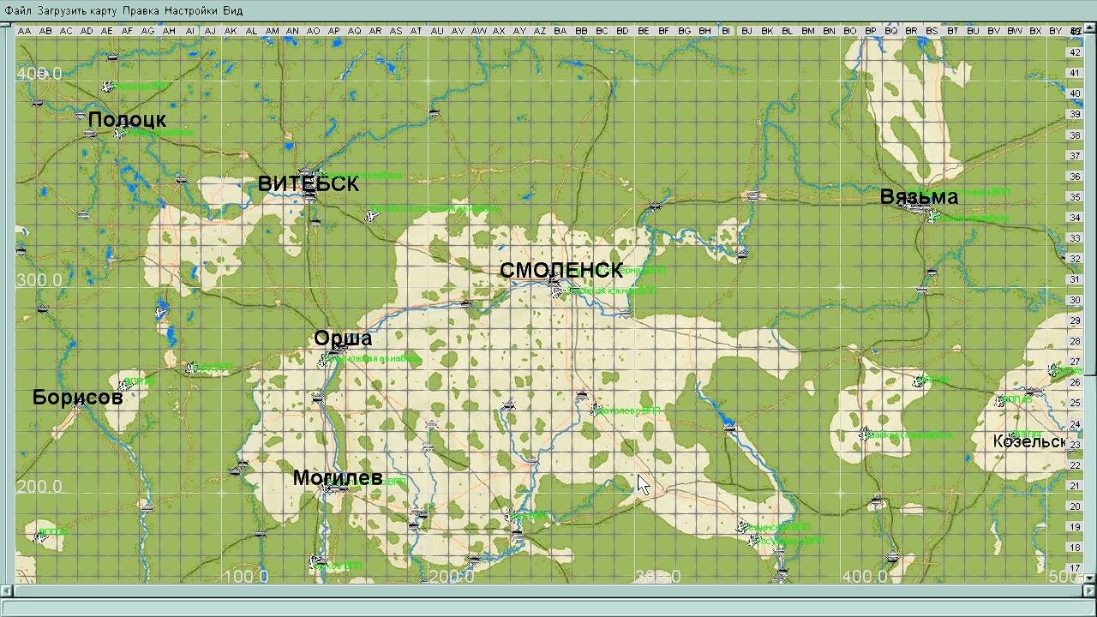Click the row 30 grid label

click(1076, 300)
